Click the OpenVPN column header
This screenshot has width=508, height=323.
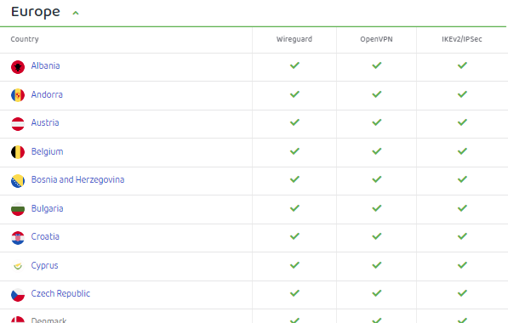click(376, 39)
